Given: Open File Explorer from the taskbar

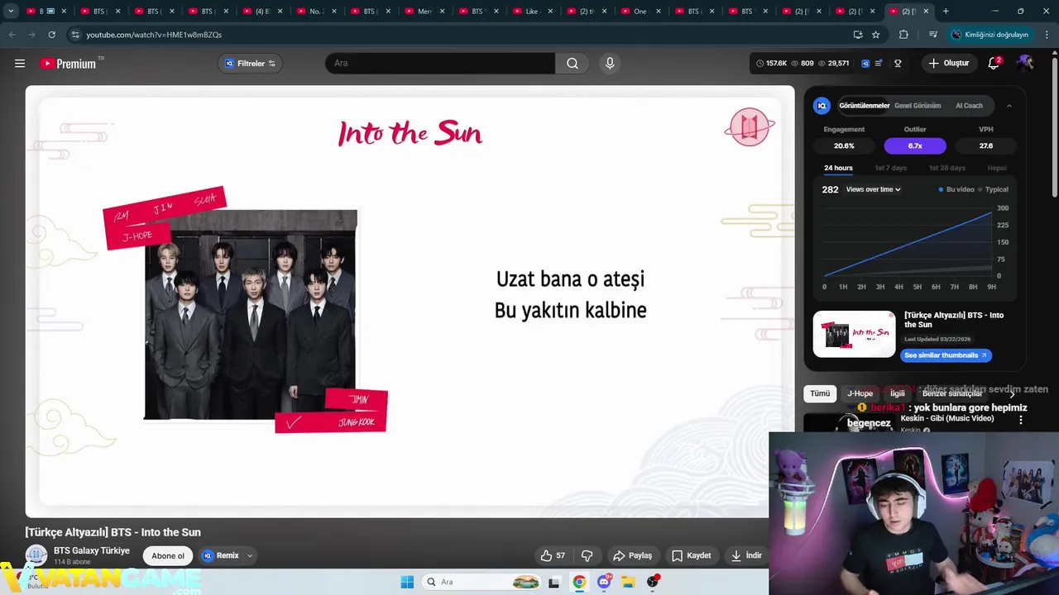Looking at the screenshot, I should tap(628, 582).
